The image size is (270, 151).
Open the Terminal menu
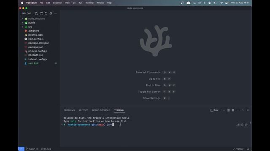tap(89, 3)
